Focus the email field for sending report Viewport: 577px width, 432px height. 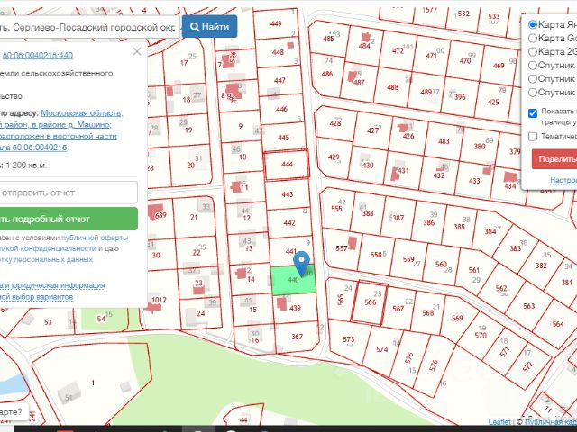(68, 193)
